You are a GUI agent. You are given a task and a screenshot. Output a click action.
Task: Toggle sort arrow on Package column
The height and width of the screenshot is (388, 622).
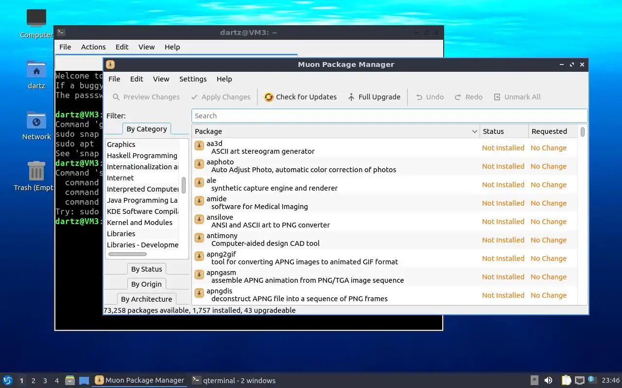tap(475, 131)
